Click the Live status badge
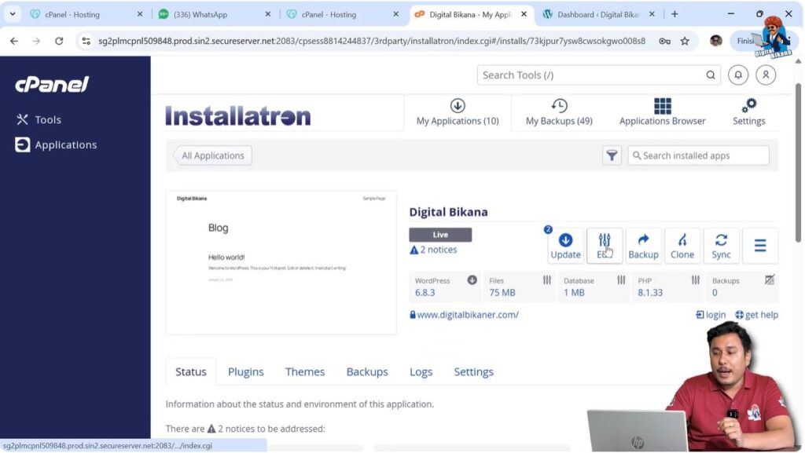Image resolution: width=805 pixels, height=453 pixels. (440, 235)
